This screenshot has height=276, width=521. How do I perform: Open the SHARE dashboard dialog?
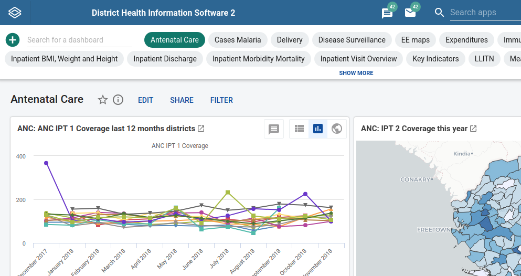point(182,100)
